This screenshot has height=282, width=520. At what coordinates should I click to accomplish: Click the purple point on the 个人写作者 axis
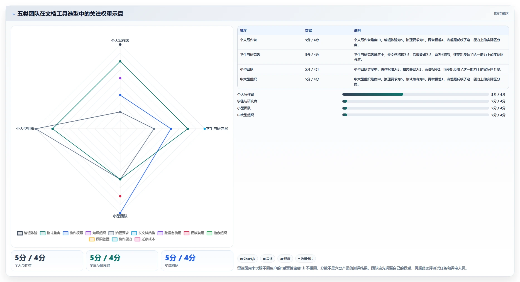point(120,78)
